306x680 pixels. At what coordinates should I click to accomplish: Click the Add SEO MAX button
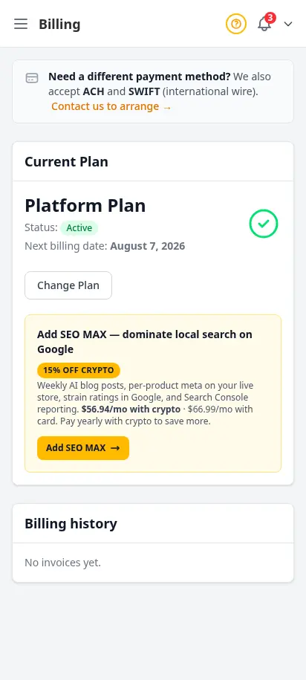coord(83,448)
